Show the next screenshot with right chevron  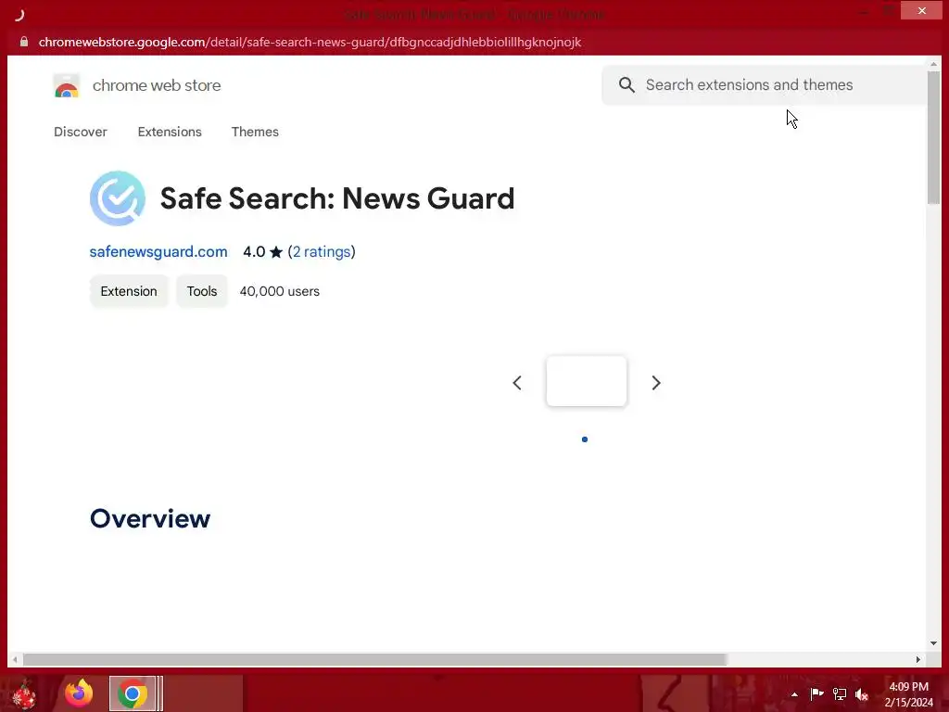656,383
